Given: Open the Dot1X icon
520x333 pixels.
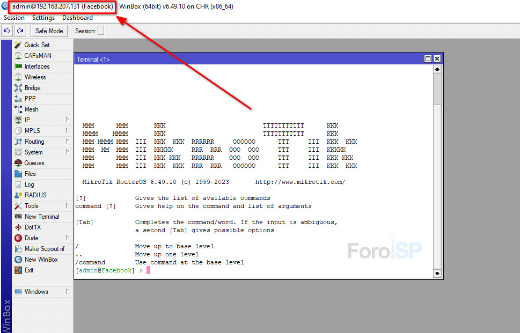Looking at the screenshot, I should point(18,227).
